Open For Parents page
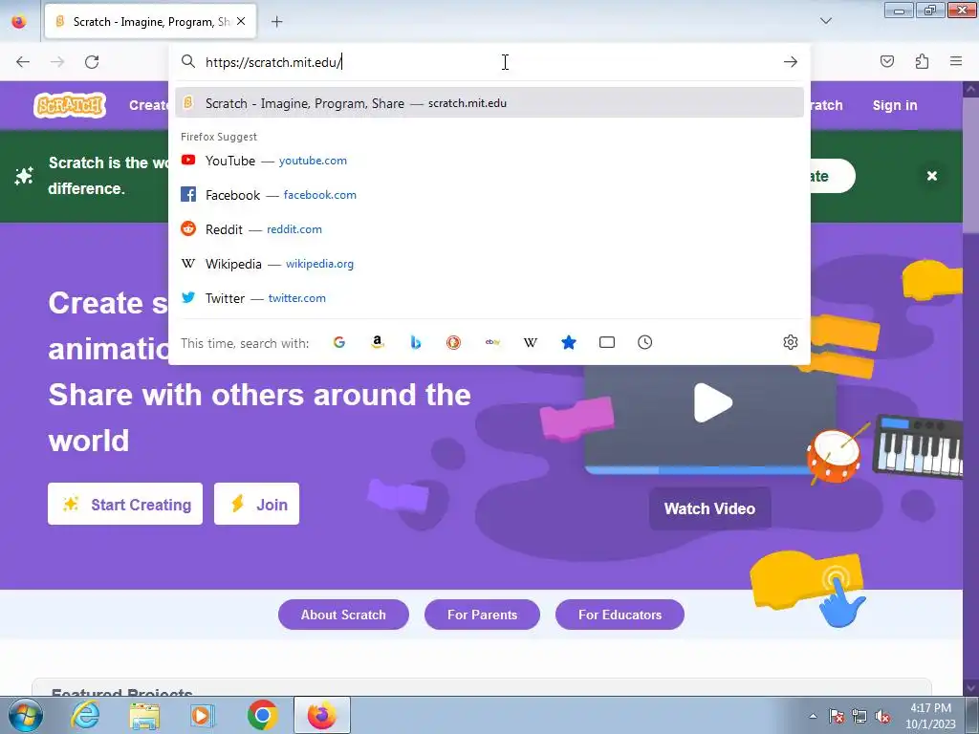979x734 pixels. point(482,615)
